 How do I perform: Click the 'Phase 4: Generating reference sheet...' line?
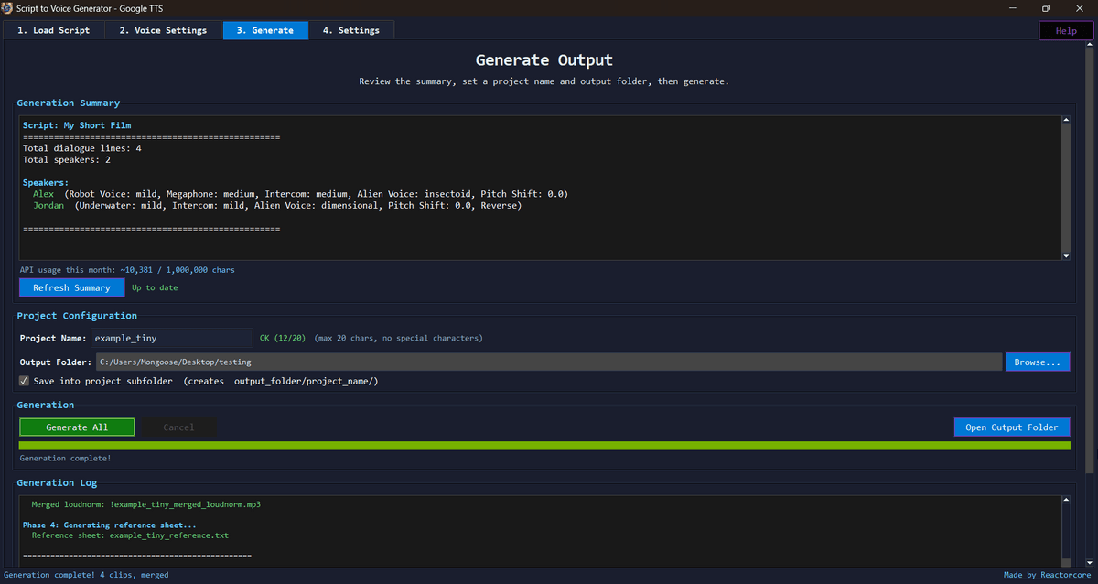tap(110, 525)
